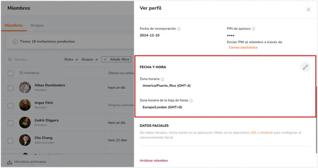Open Cho Chang's avatar

25,140
